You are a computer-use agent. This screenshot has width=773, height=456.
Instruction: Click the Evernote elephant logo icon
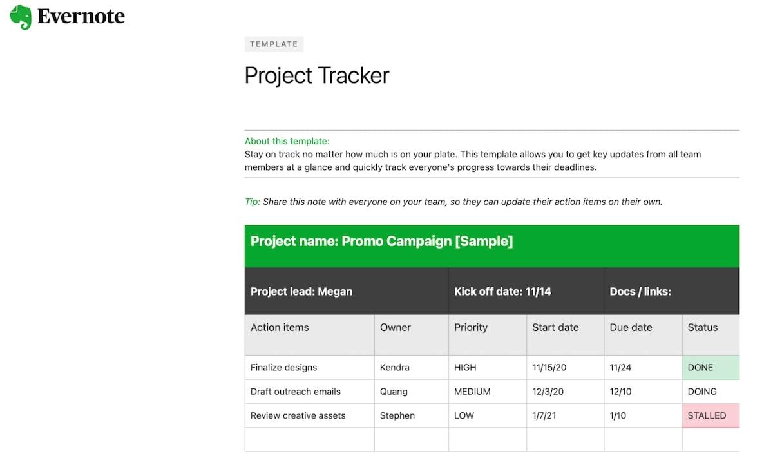click(x=21, y=17)
